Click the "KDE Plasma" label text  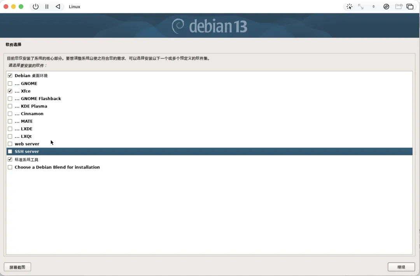coord(34,106)
